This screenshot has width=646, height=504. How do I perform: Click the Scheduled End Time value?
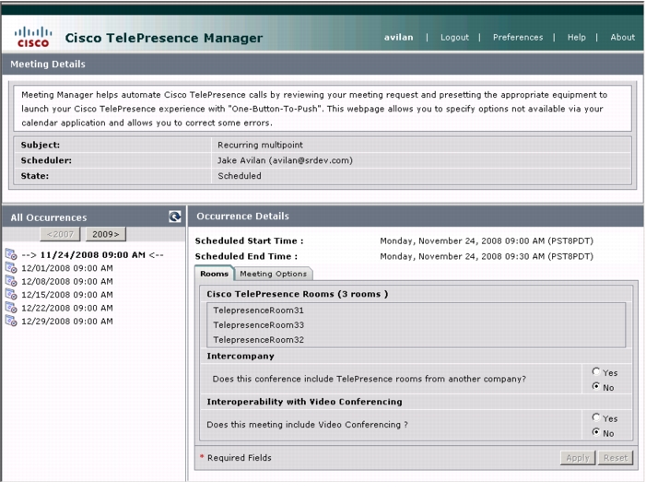click(x=487, y=256)
